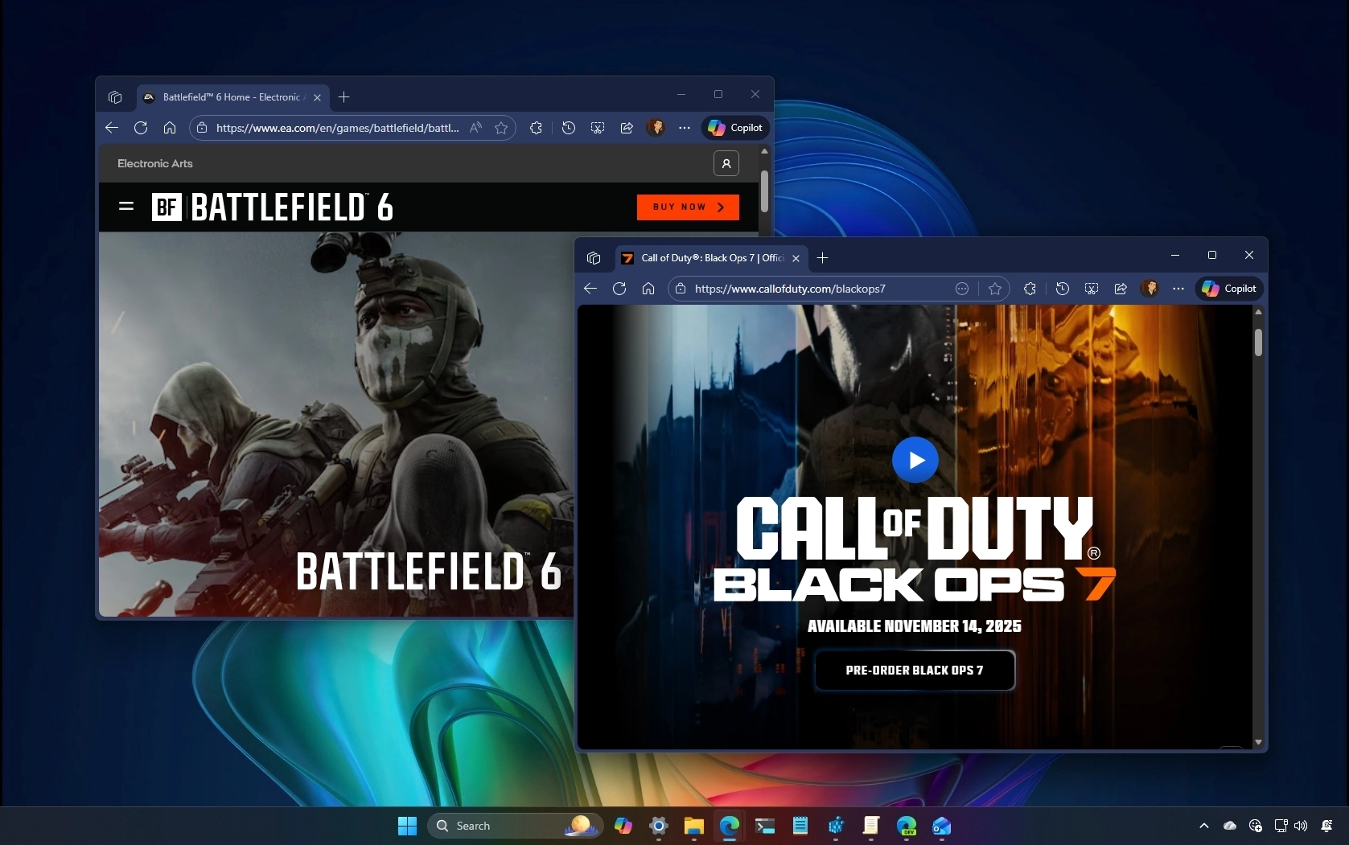
Task: Click the callofduty.com address bar
Action: point(839,289)
